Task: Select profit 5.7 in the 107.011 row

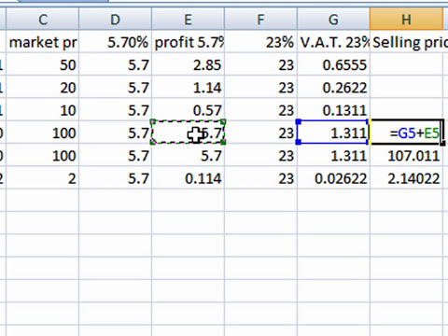Action: pyautogui.click(x=188, y=156)
